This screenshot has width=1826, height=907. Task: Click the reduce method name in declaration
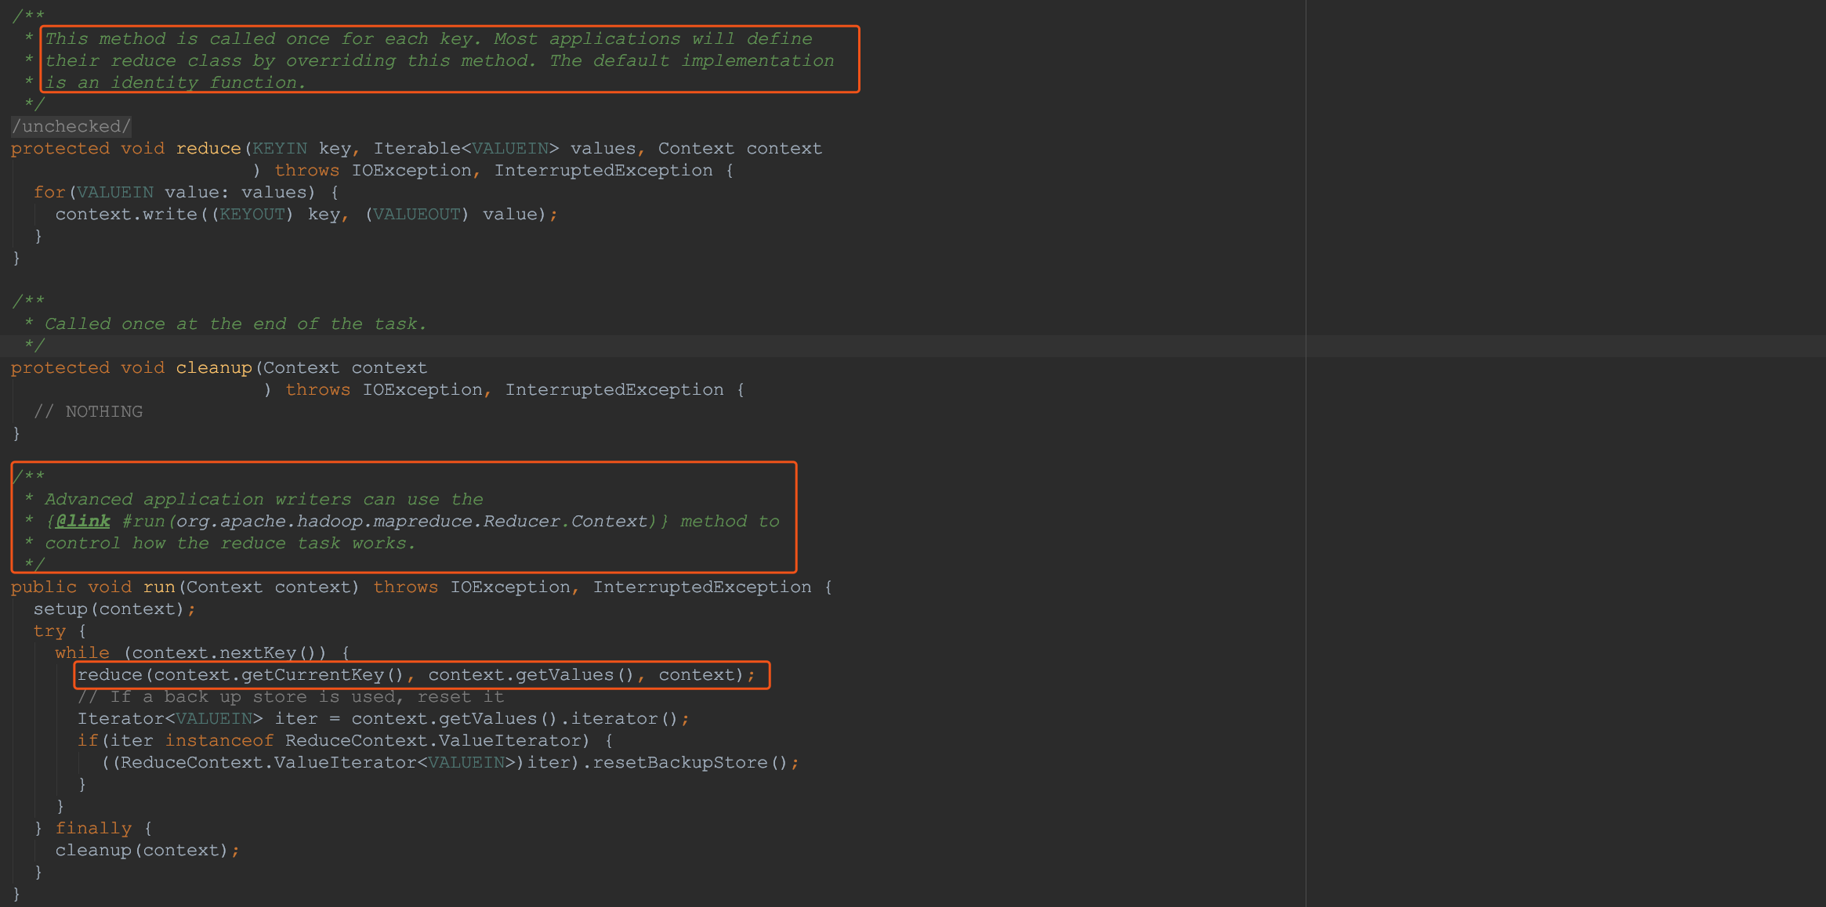click(x=208, y=148)
